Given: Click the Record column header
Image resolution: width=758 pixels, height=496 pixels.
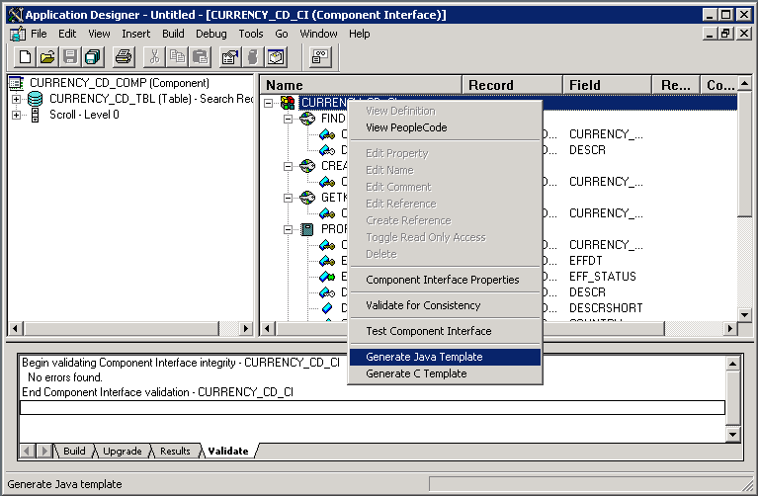Looking at the screenshot, I should [x=513, y=85].
